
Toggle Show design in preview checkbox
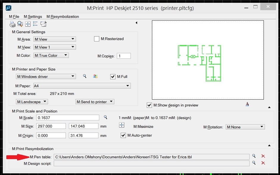pos(149,105)
